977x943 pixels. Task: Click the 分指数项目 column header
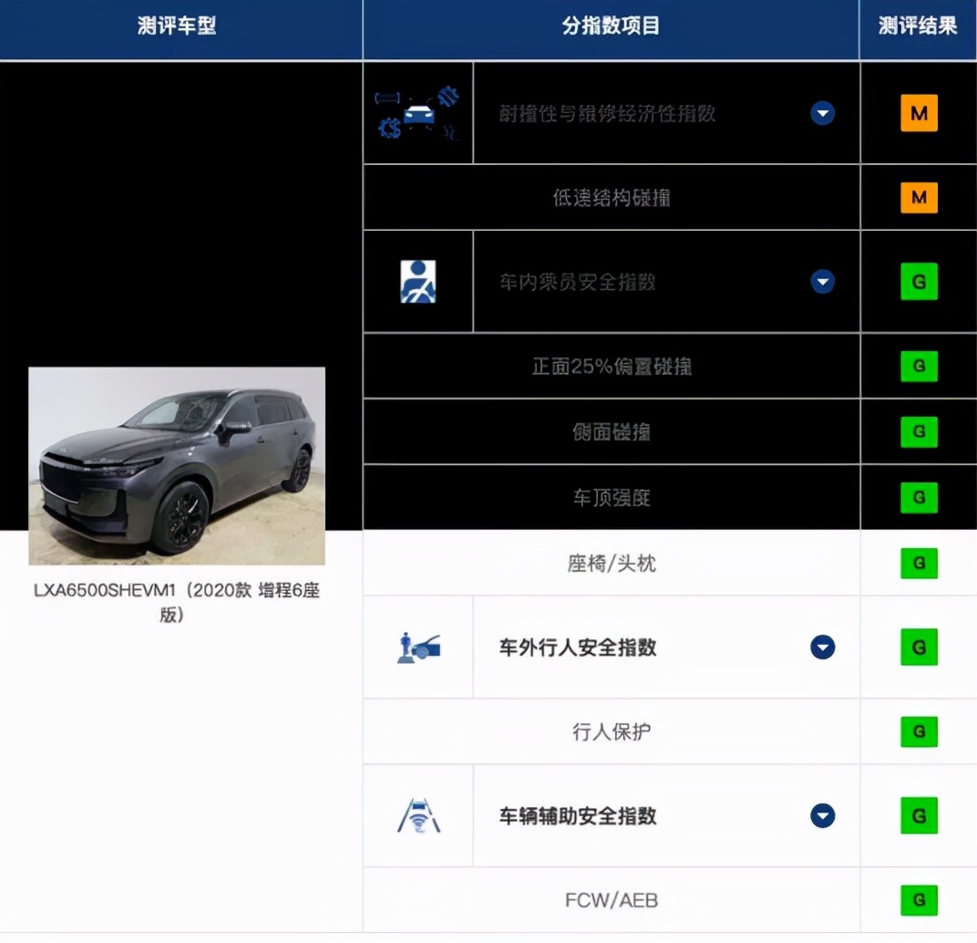[x=611, y=26]
